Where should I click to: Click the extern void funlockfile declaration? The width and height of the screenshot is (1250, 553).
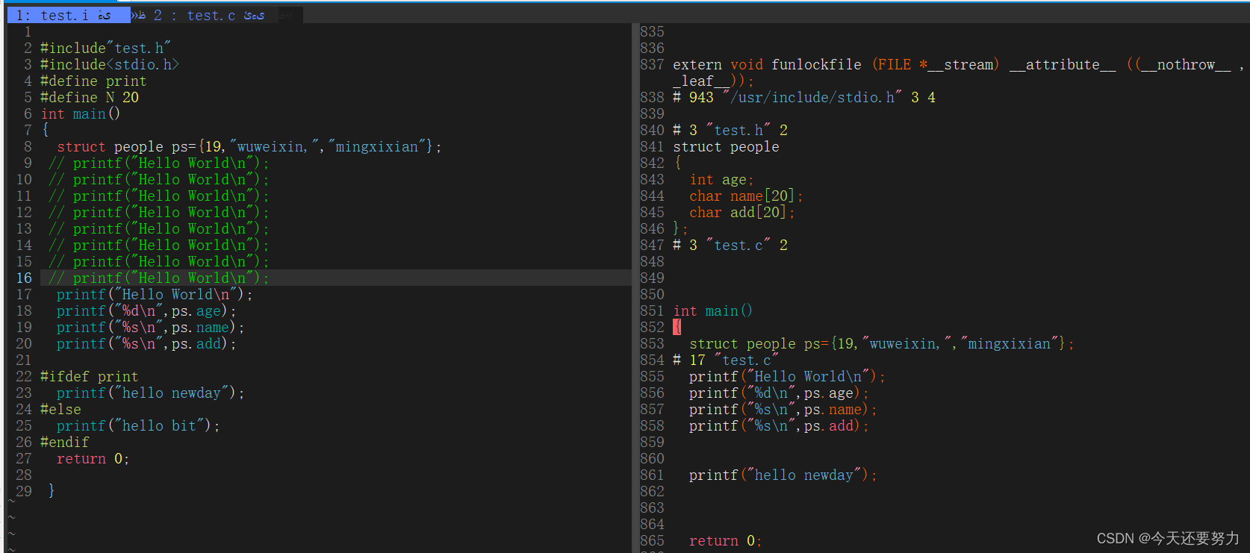958,72
